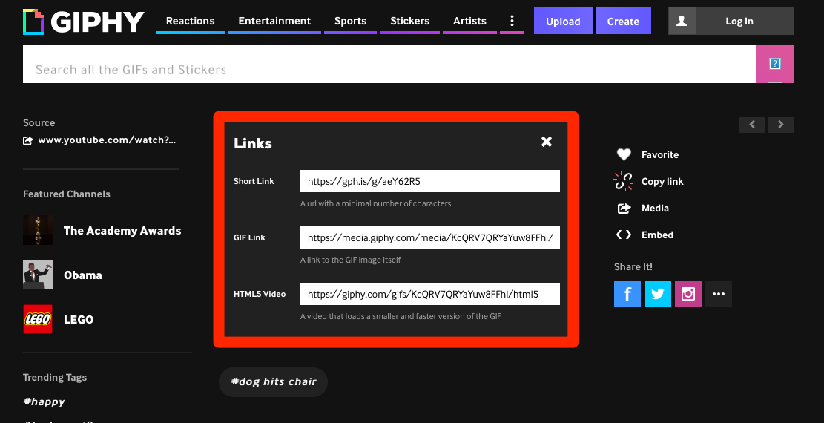Click the 'Trending Tags' heading
Image resolution: width=824 pixels, height=423 pixels.
(55, 378)
